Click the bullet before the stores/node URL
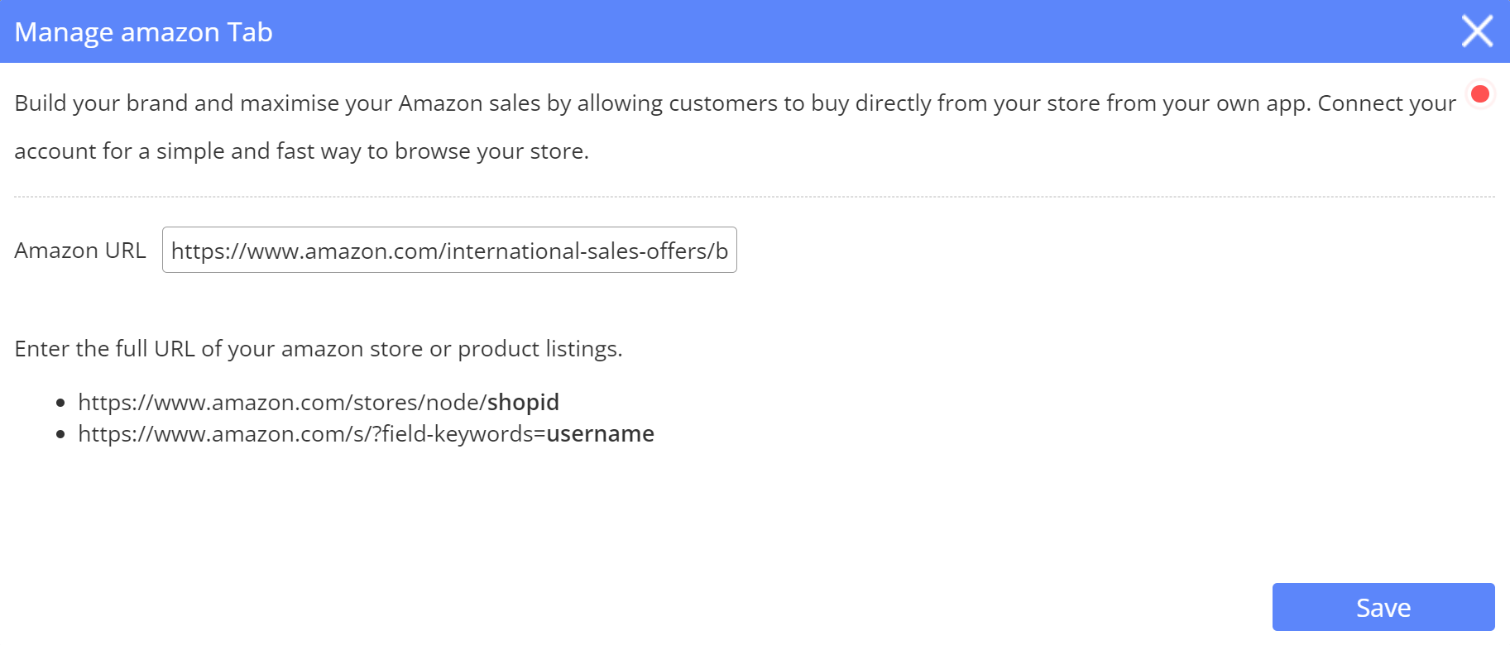 tap(60, 403)
